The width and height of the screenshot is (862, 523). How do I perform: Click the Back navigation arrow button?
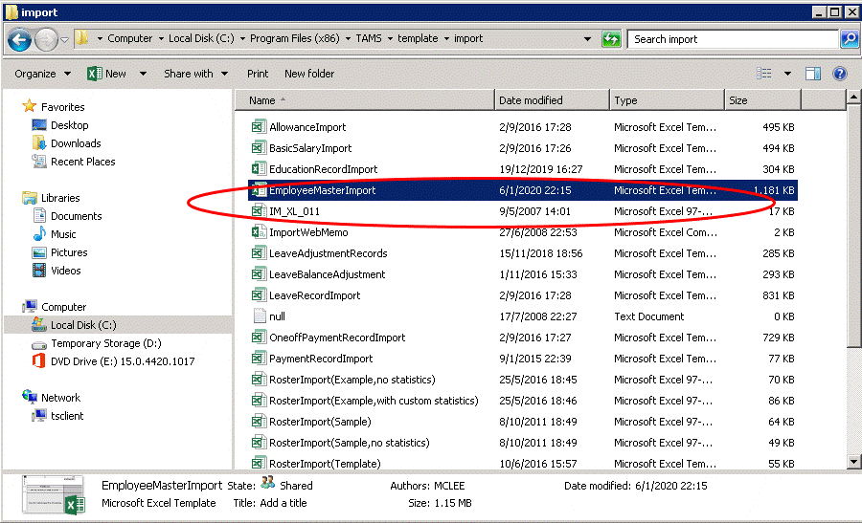pos(19,39)
